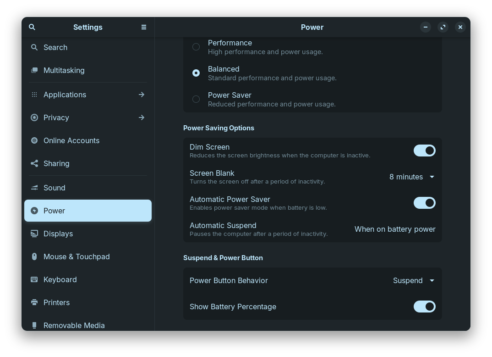Click the Displays monitor icon
Screen dimensions: 492x357
[x=34, y=234]
